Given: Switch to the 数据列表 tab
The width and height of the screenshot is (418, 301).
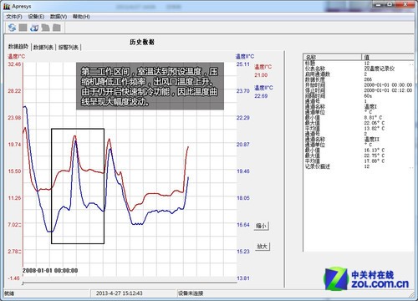Looking at the screenshot, I should [x=43, y=48].
